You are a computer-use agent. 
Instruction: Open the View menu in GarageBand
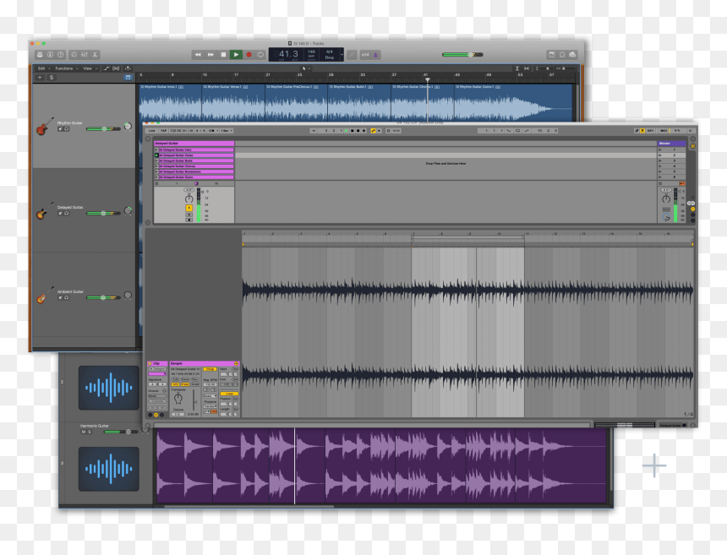90,68
